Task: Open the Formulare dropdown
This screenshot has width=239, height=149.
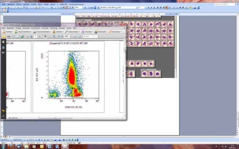Action: point(88,32)
